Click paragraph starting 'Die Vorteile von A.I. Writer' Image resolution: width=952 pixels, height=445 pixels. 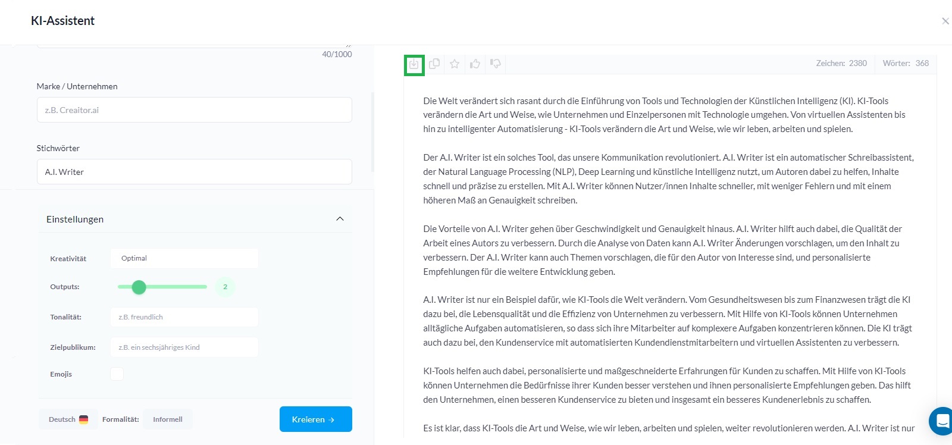click(663, 250)
